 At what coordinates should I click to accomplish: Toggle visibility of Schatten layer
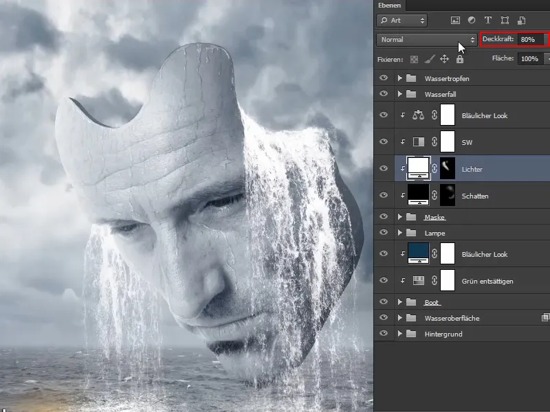384,195
